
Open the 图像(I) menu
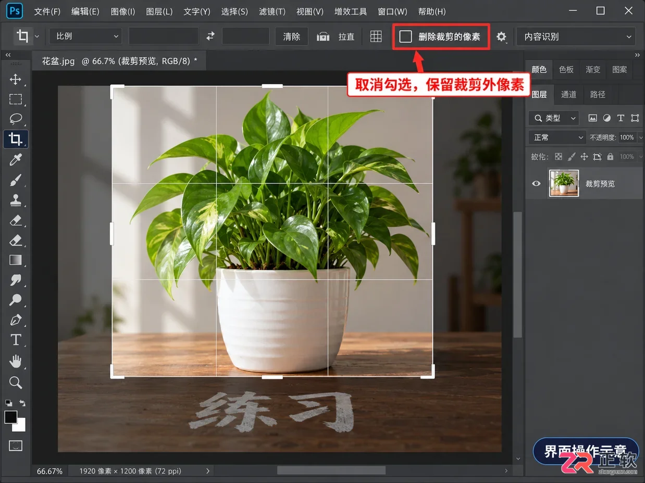point(123,11)
